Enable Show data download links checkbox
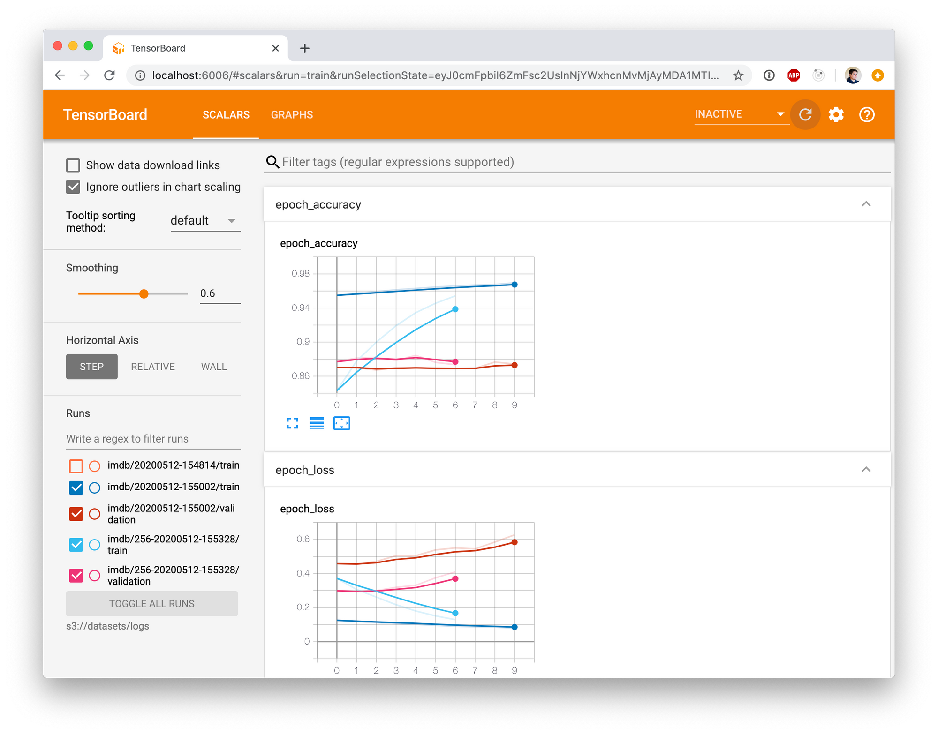The image size is (938, 735). click(73, 165)
